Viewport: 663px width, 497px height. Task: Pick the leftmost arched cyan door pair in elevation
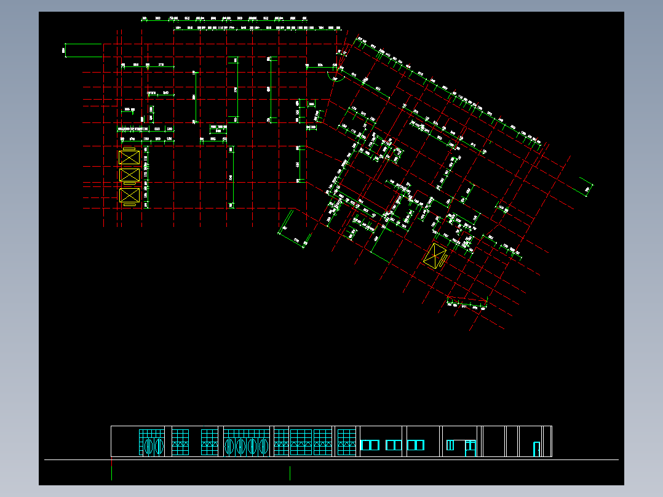coord(154,446)
